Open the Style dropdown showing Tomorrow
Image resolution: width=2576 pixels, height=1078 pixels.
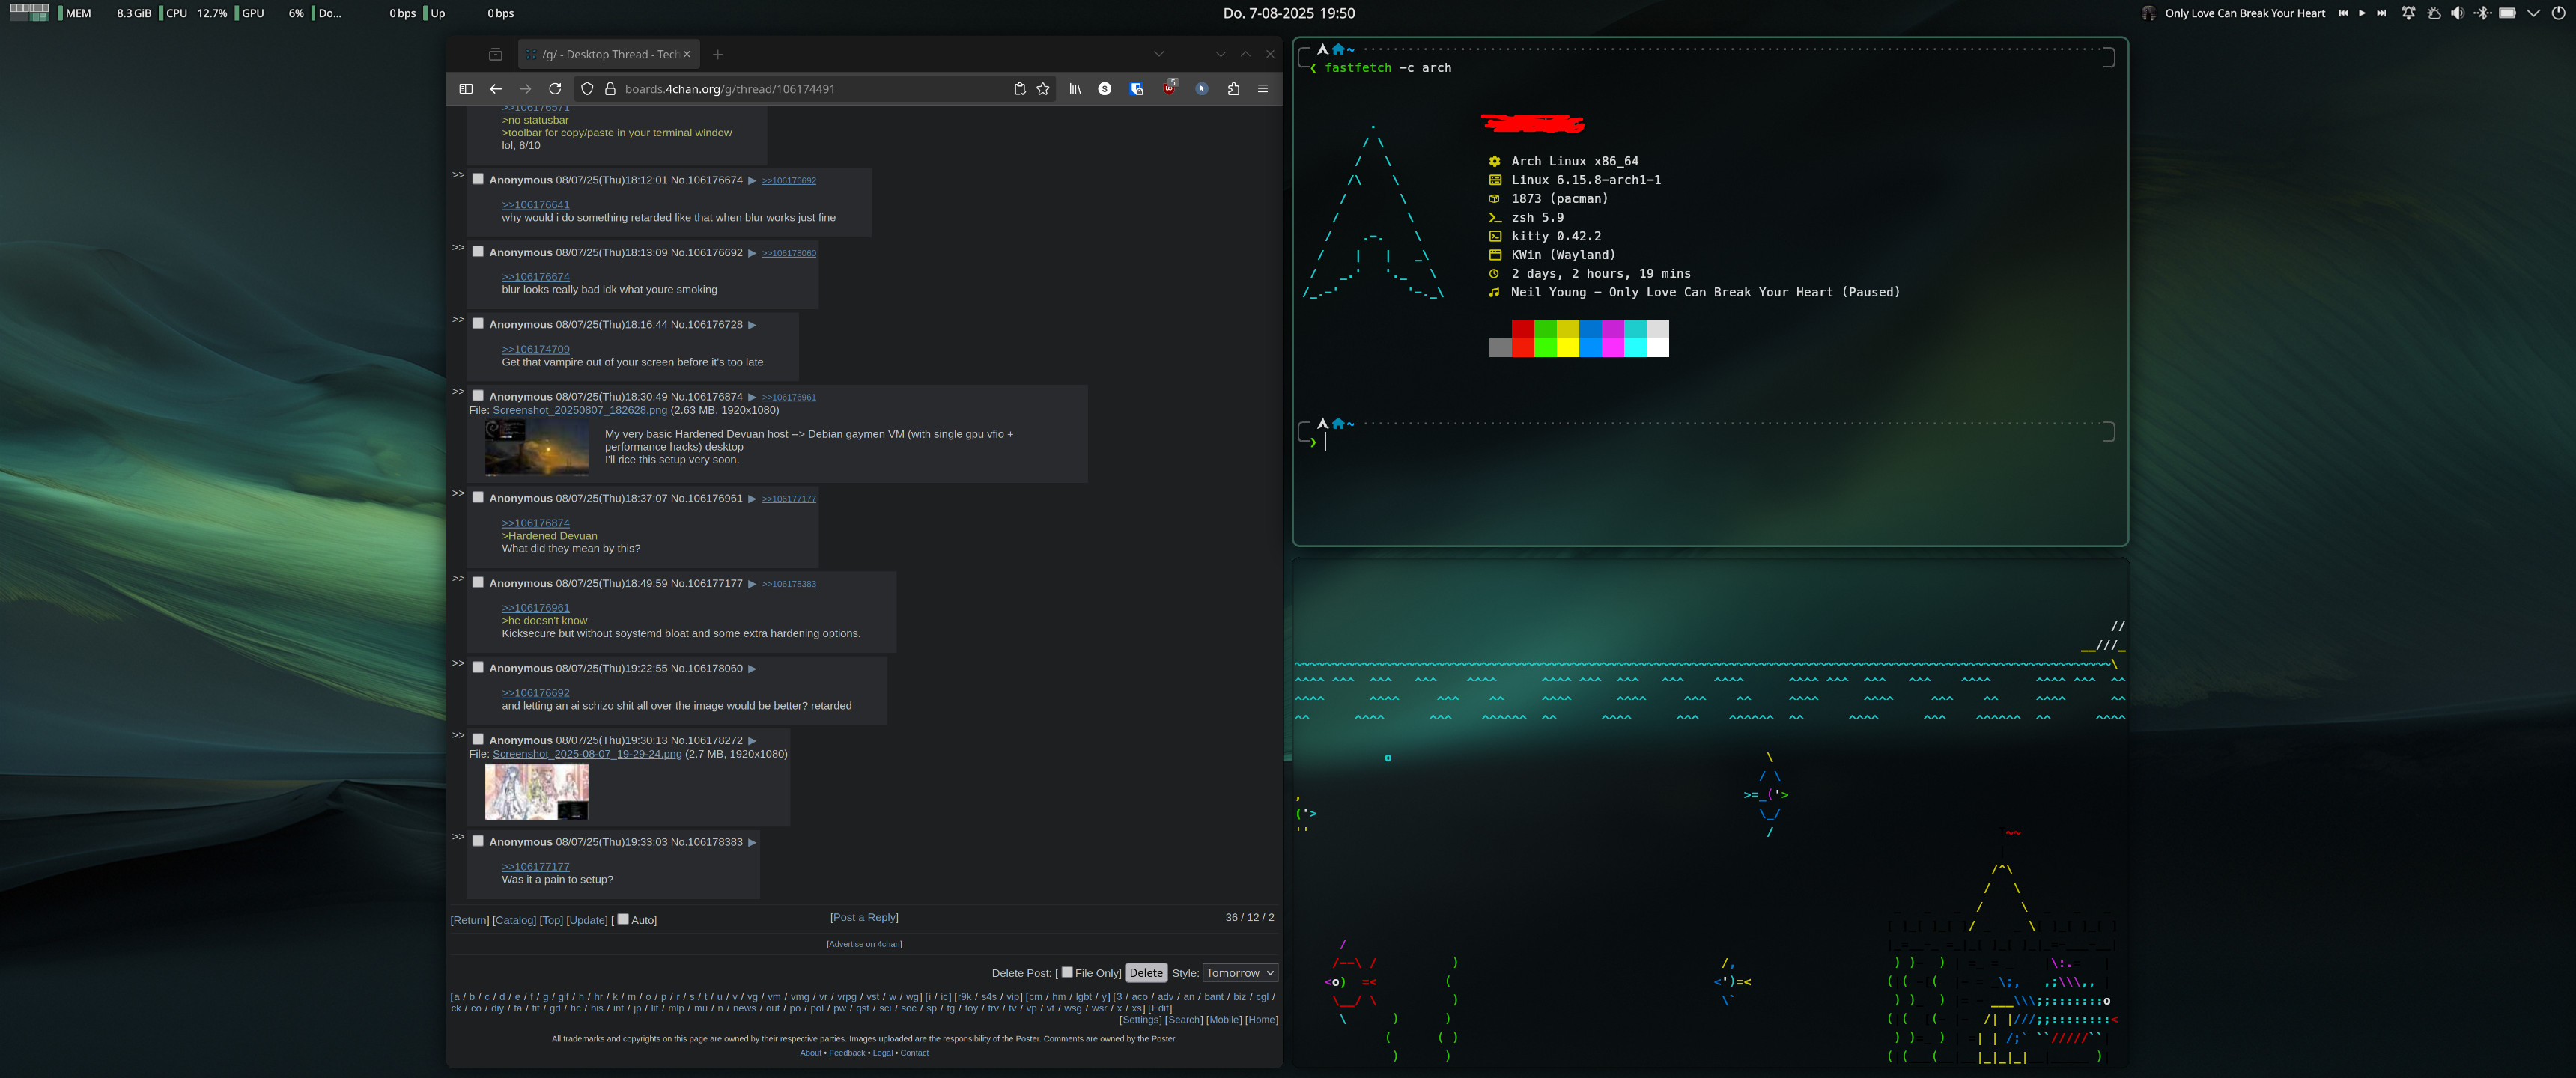[x=1240, y=973]
